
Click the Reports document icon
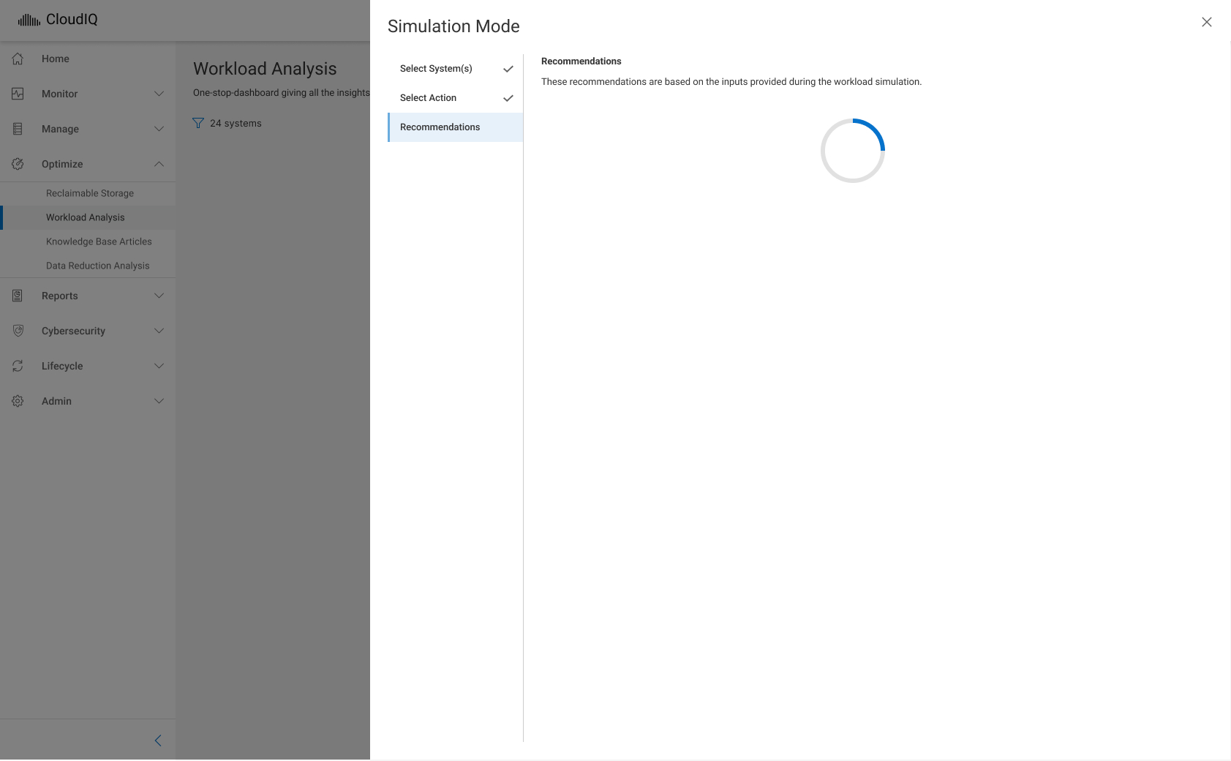[x=18, y=296]
